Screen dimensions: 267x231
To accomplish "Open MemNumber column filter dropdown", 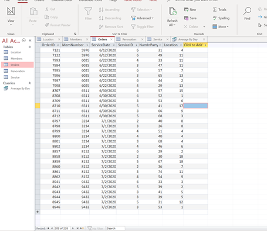I will 87,45.
